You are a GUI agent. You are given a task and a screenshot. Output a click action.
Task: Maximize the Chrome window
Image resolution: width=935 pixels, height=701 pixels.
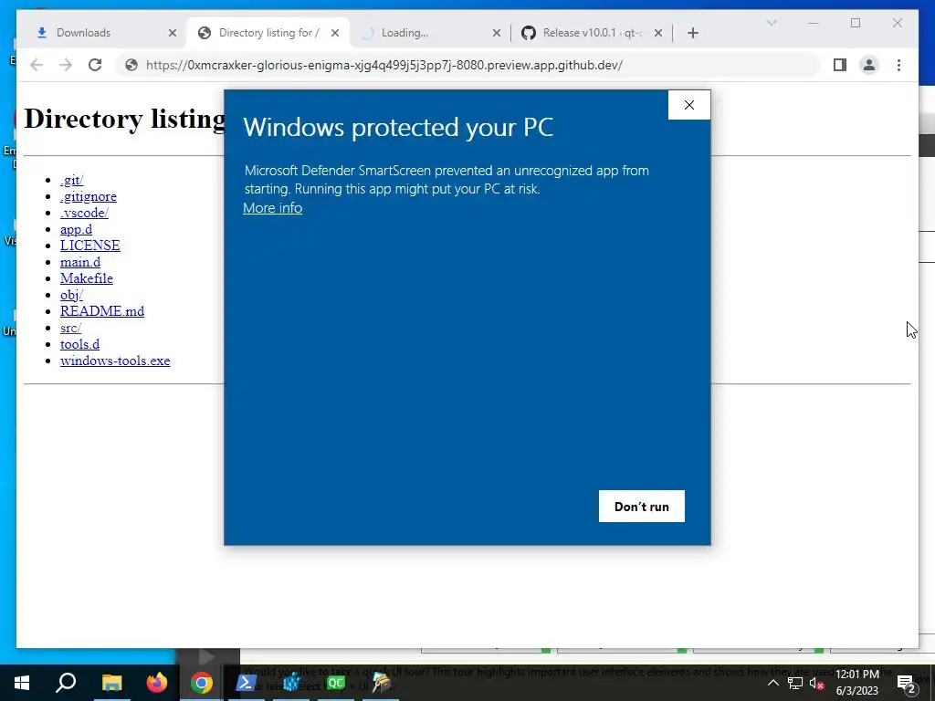pos(856,23)
